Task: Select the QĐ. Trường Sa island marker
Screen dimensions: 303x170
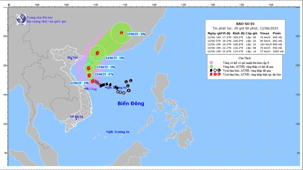Action: point(107,132)
